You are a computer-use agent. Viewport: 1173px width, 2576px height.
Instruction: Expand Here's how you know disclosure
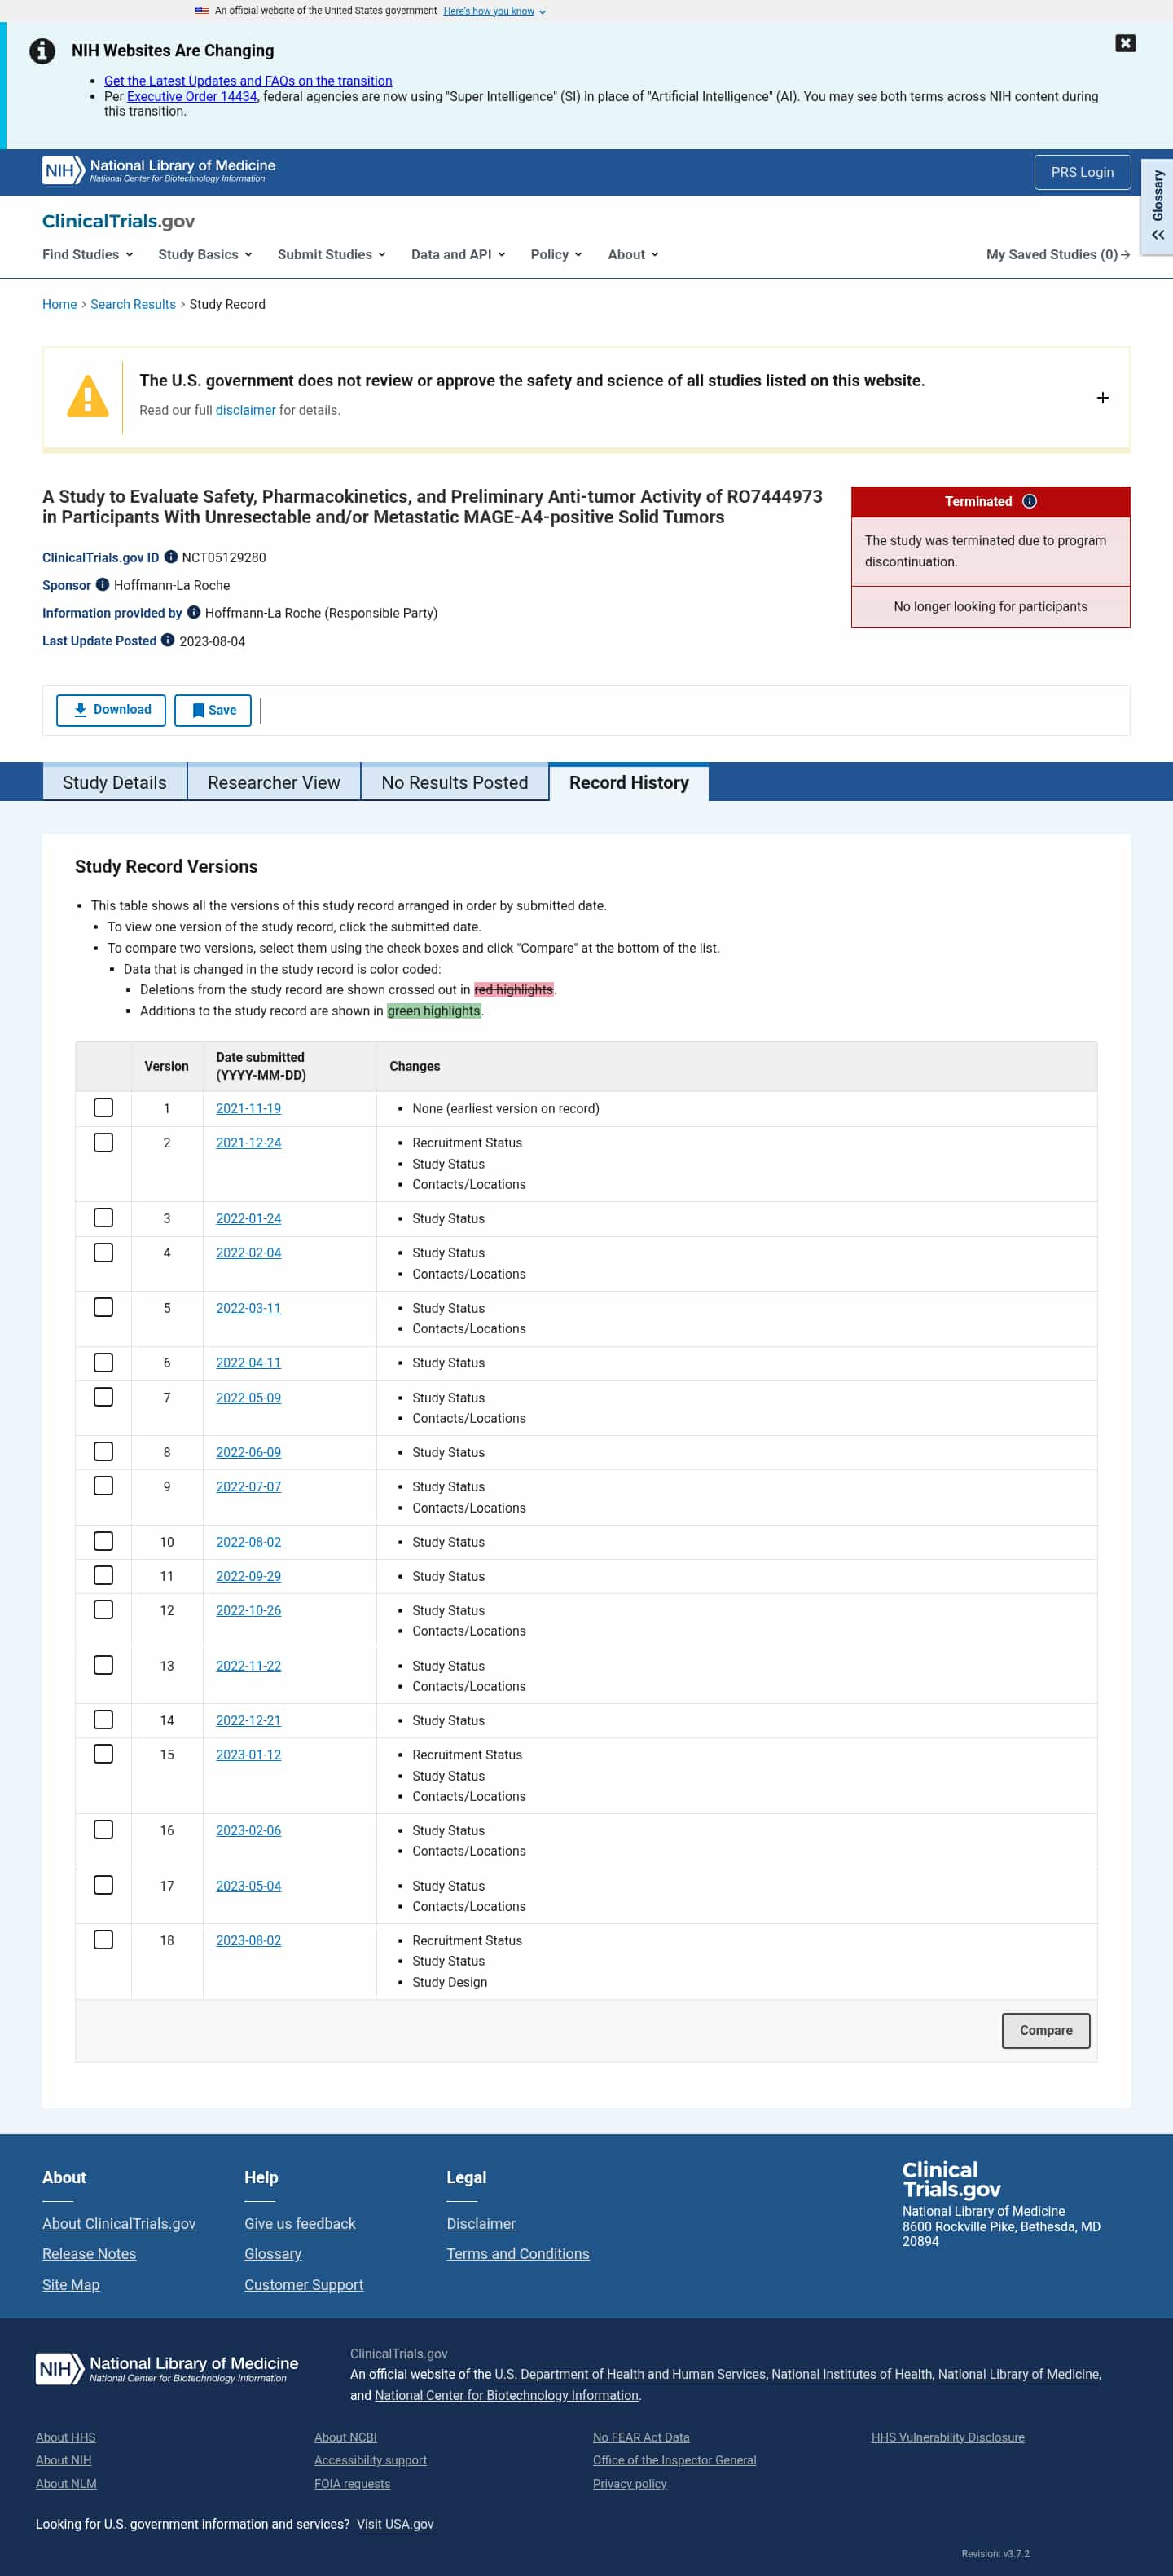click(x=494, y=11)
